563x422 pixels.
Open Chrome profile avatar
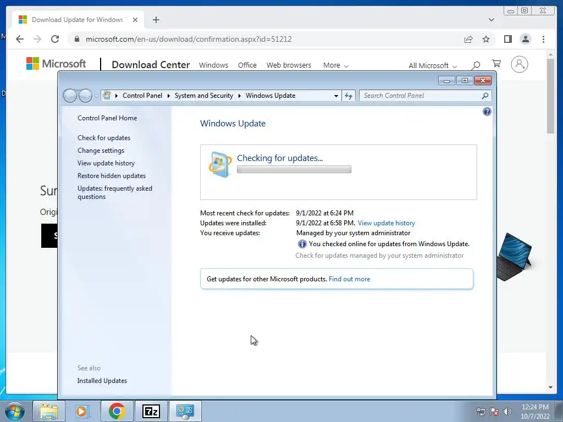click(525, 39)
